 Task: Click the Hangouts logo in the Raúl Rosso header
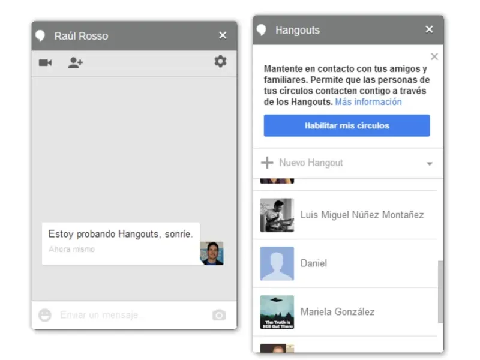tap(40, 36)
